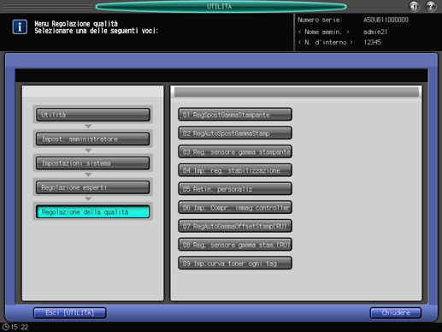Click the Esci [UTILITÀ] button

click(x=70, y=313)
